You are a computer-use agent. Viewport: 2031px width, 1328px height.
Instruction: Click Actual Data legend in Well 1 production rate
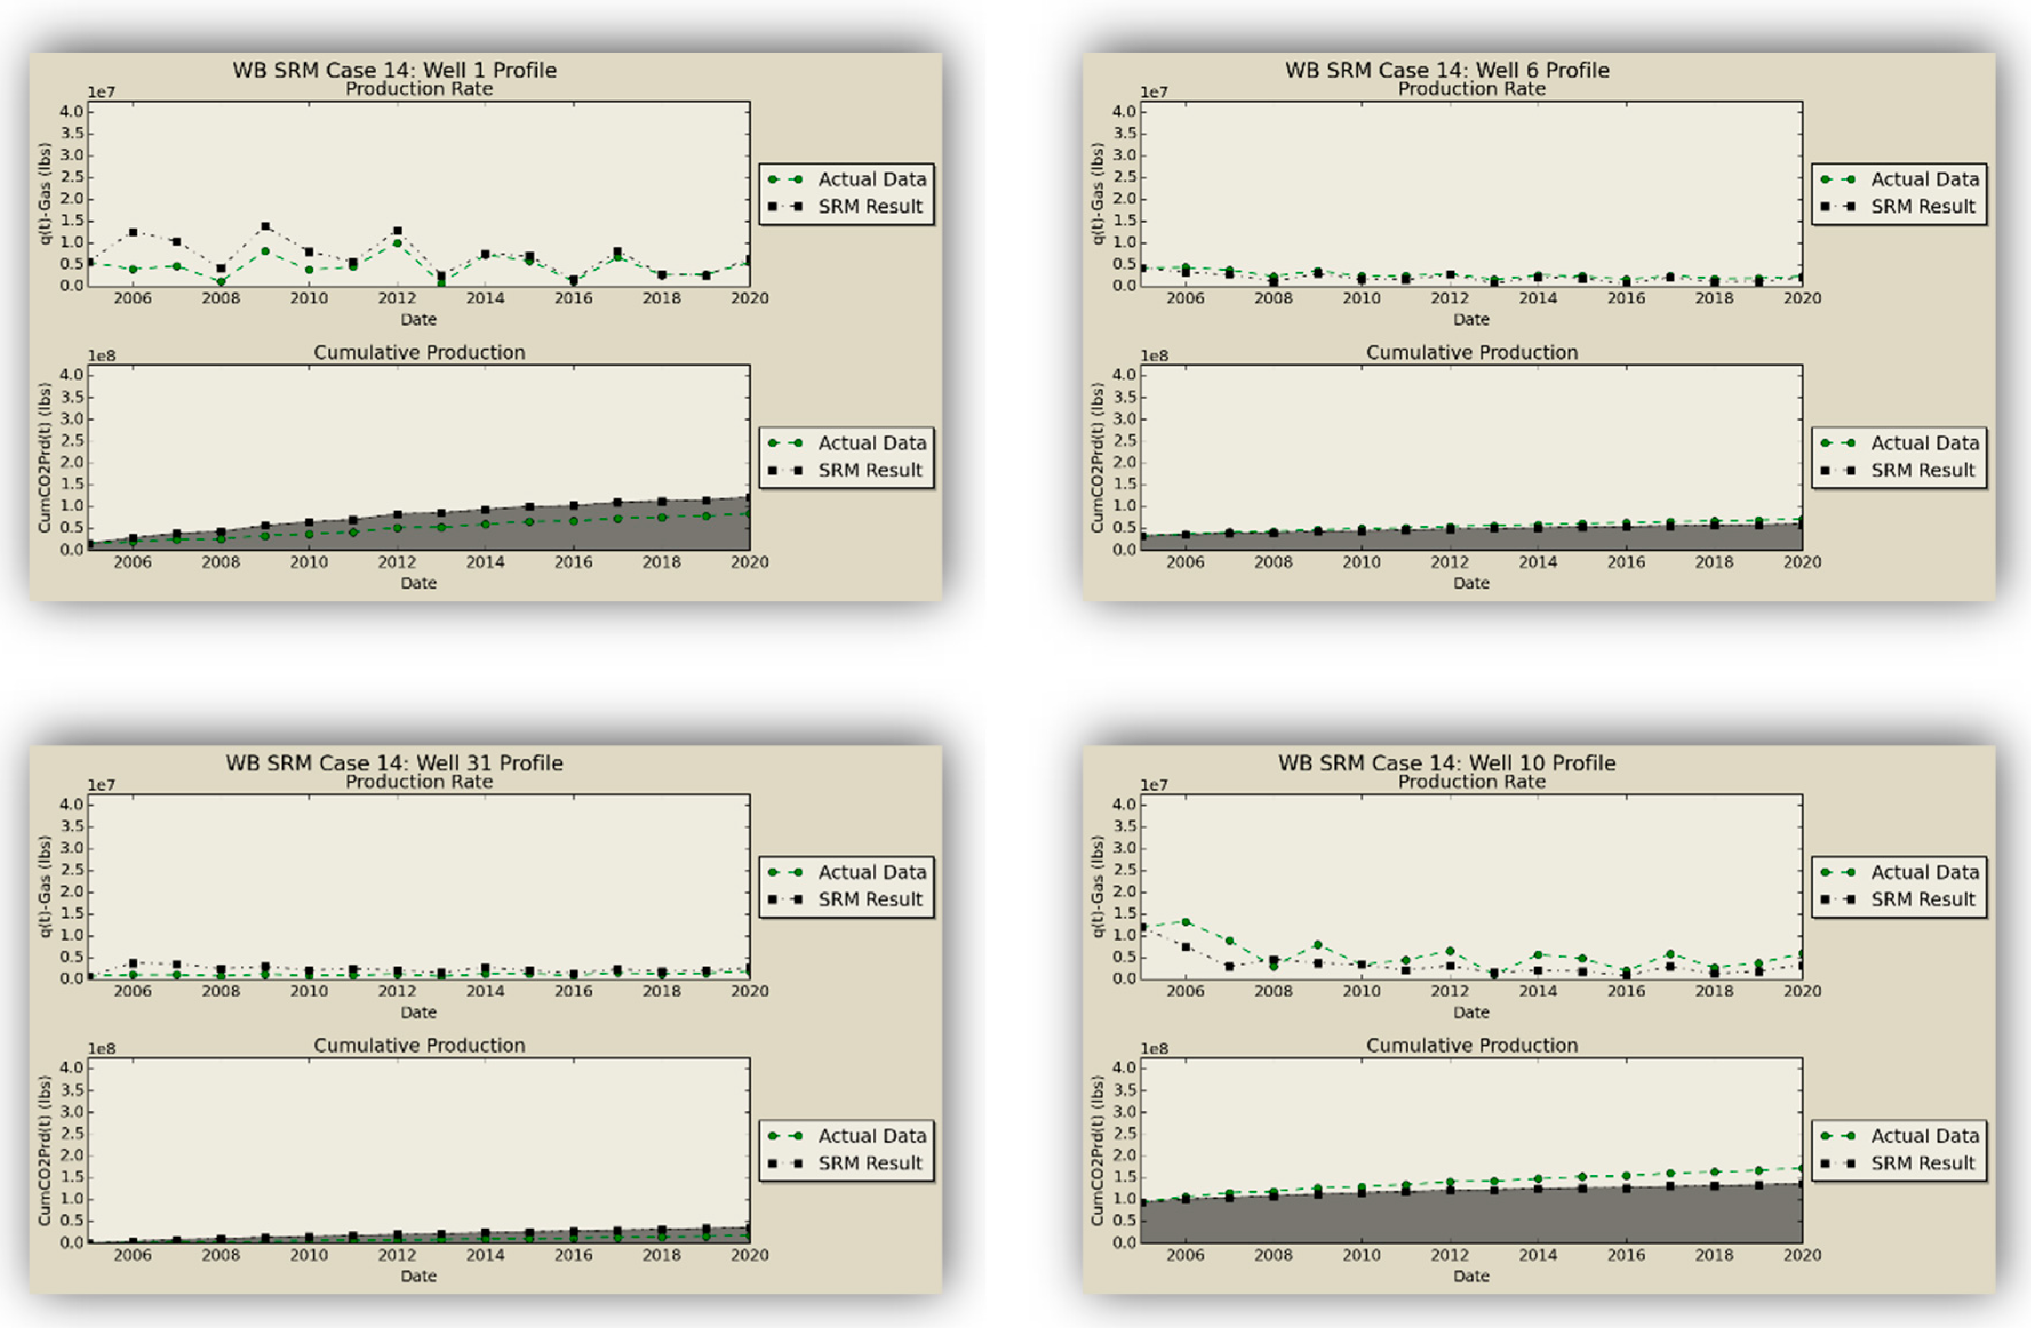click(x=871, y=180)
